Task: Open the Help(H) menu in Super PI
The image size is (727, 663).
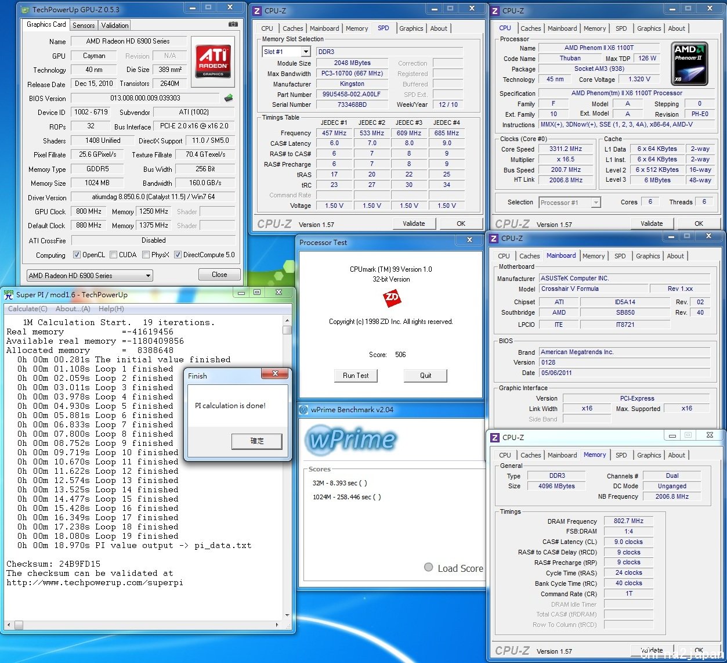Action: 111,309
